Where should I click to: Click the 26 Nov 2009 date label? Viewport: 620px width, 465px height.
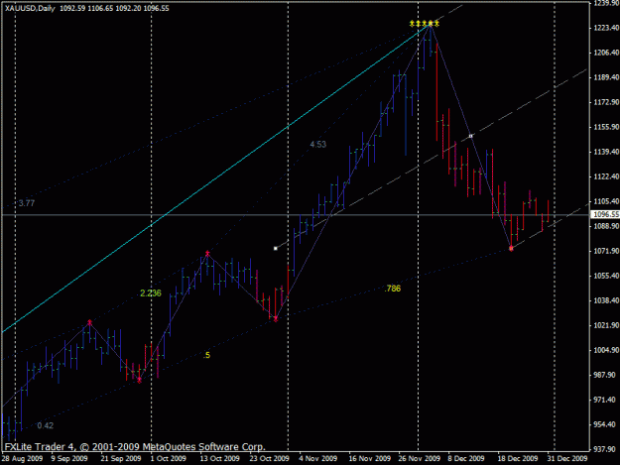coord(420,459)
